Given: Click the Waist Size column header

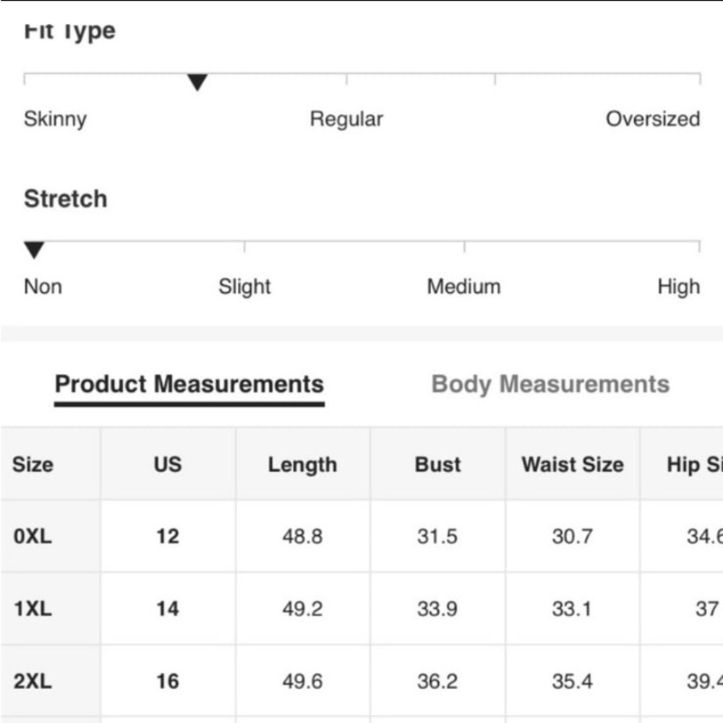Looking at the screenshot, I should click(573, 464).
